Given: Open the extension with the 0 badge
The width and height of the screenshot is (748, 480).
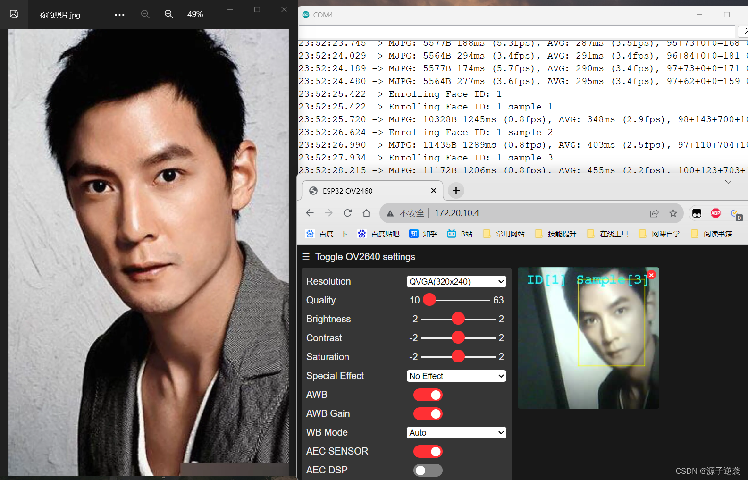Looking at the screenshot, I should (736, 214).
